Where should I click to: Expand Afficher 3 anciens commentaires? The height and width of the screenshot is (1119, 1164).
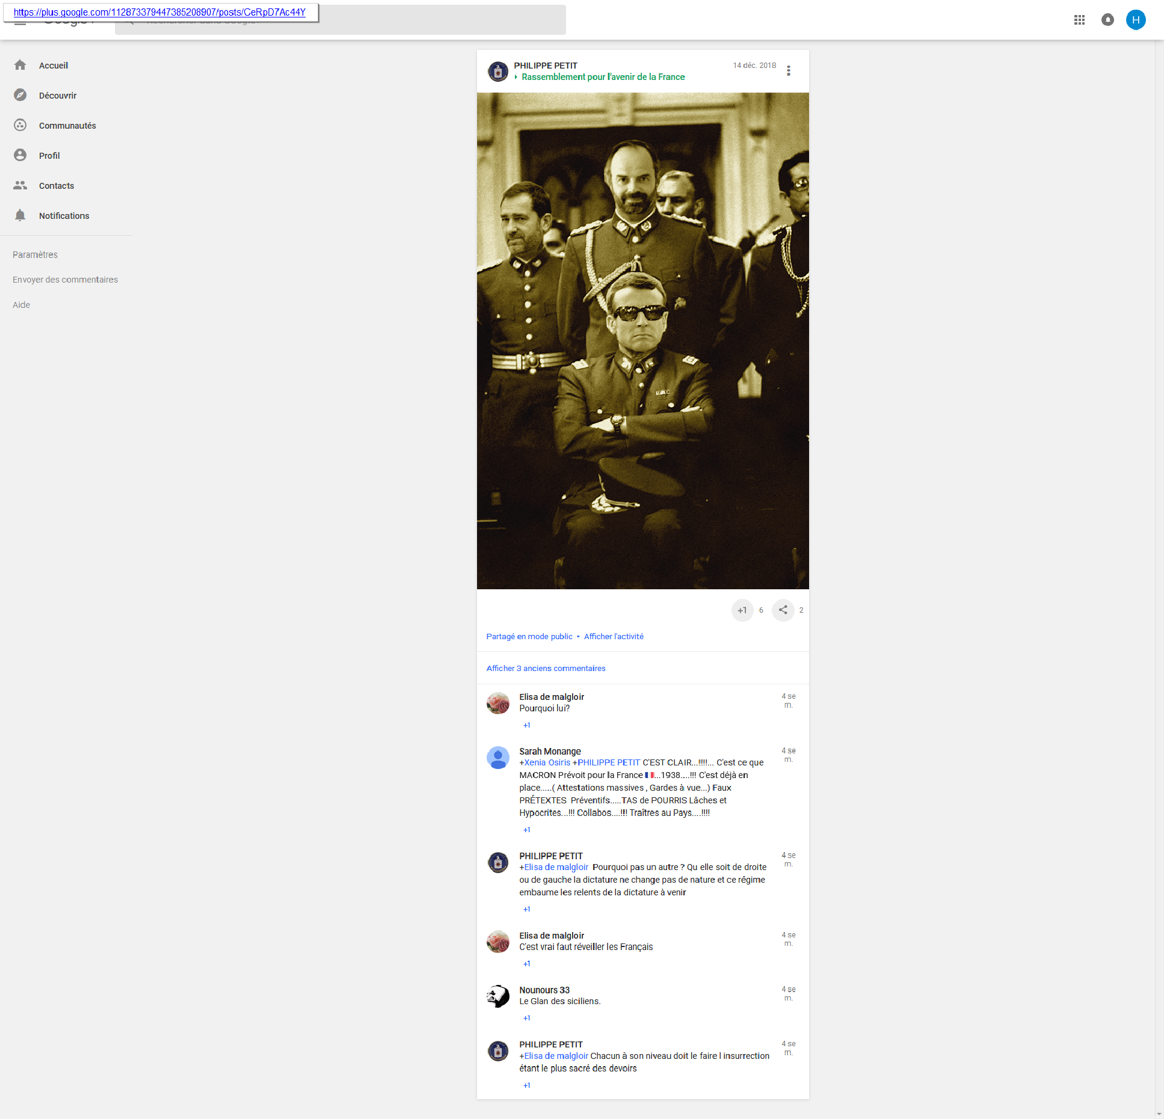coord(546,668)
